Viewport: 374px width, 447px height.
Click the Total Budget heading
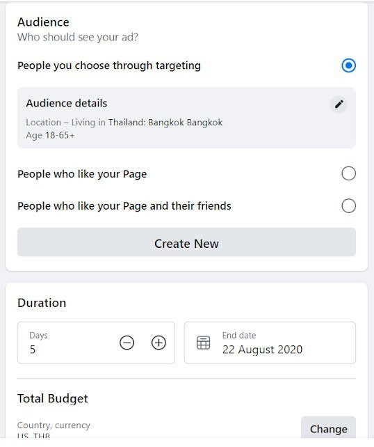(53, 398)
